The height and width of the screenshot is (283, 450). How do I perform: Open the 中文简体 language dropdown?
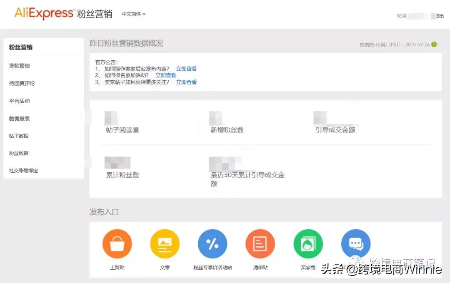(x=132, y=14)
